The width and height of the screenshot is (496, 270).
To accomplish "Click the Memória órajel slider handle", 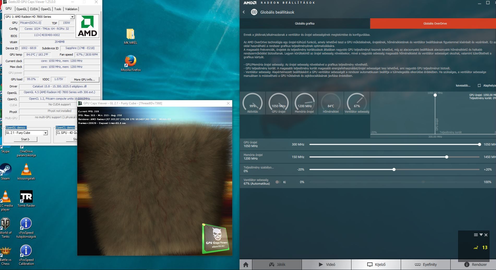I will click(x=447, y=157).
